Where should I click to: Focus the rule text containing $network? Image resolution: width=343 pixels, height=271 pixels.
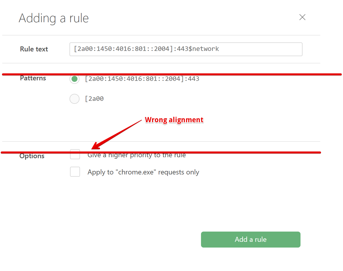(x=186, y=49)
